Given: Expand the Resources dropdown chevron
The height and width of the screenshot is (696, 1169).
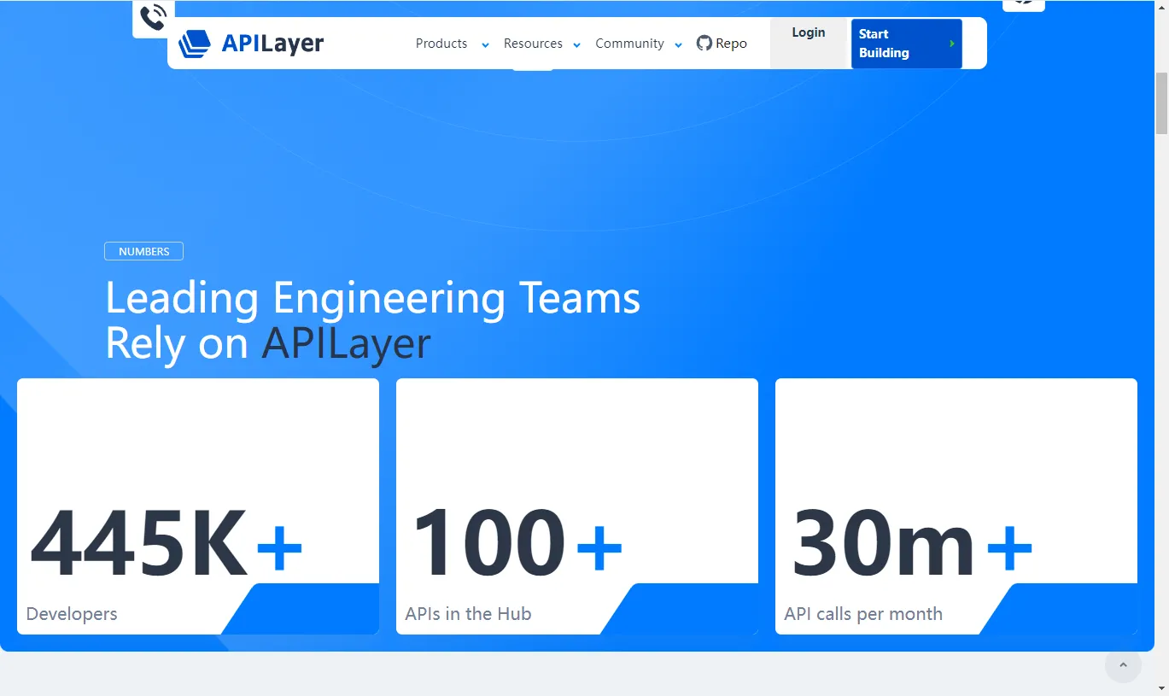Looking at the screenshot, I should click(x=576, y=45).
